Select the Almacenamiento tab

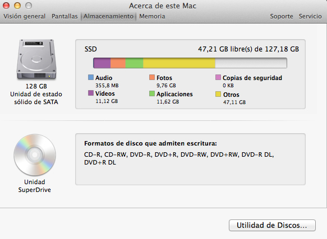[x=108, y=16]
